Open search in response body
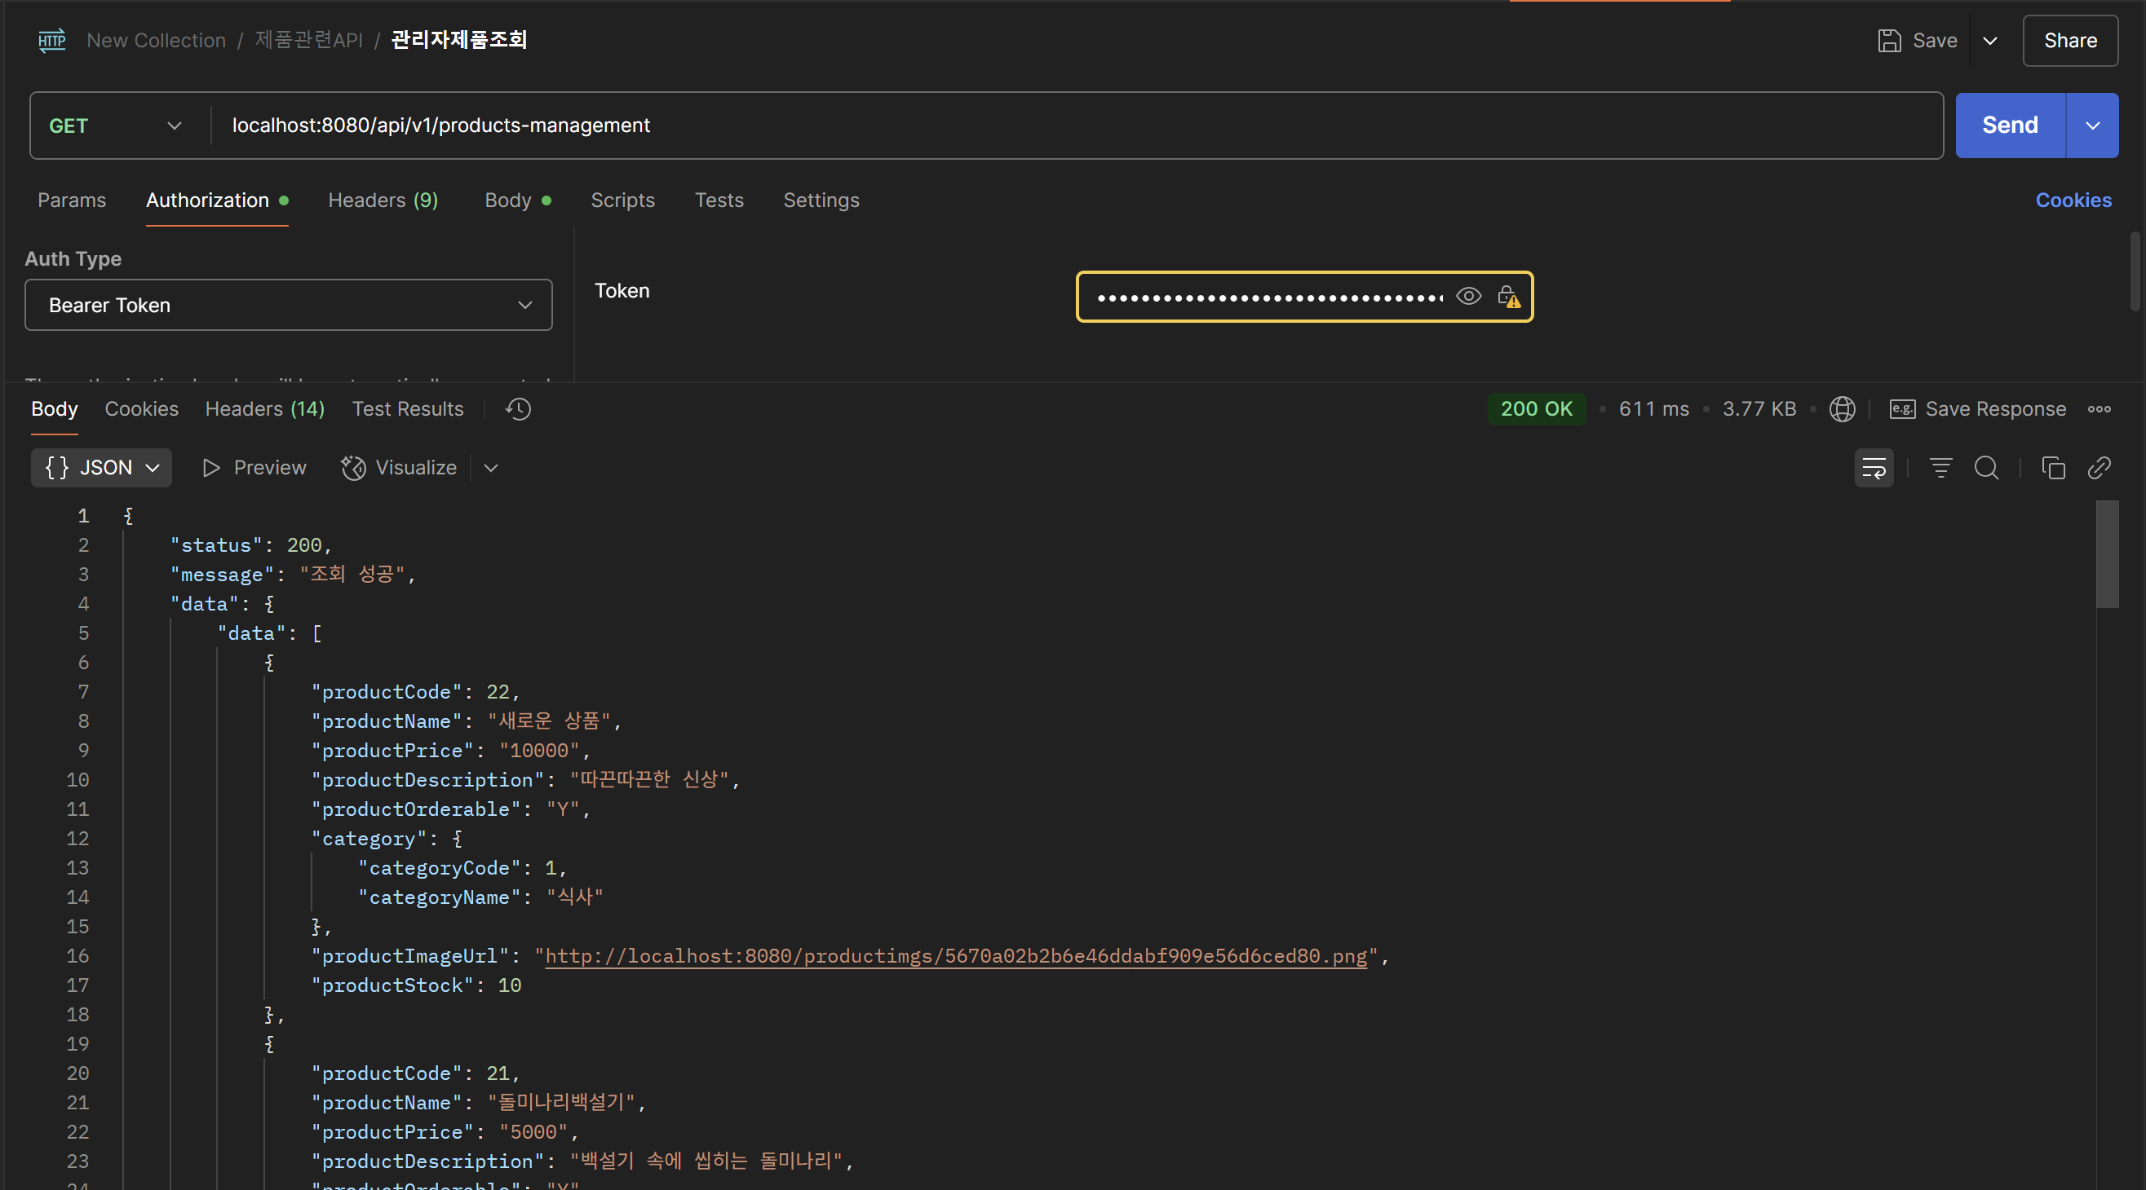This screenshot has height=1190, width=2146. 1986,468
